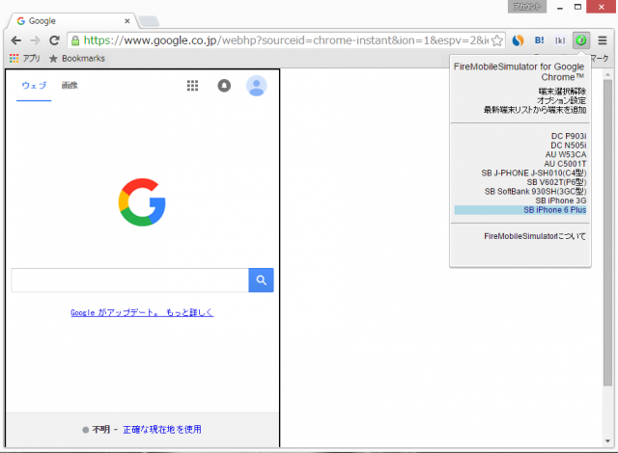618x453 pixels.
Task: Switch to the ウェブ tab
Action: click(34, 86)
